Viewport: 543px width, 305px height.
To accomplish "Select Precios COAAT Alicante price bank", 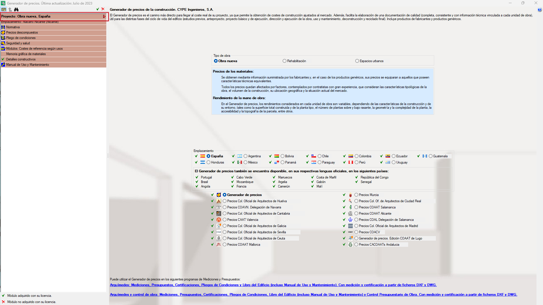I will [356, 213].
